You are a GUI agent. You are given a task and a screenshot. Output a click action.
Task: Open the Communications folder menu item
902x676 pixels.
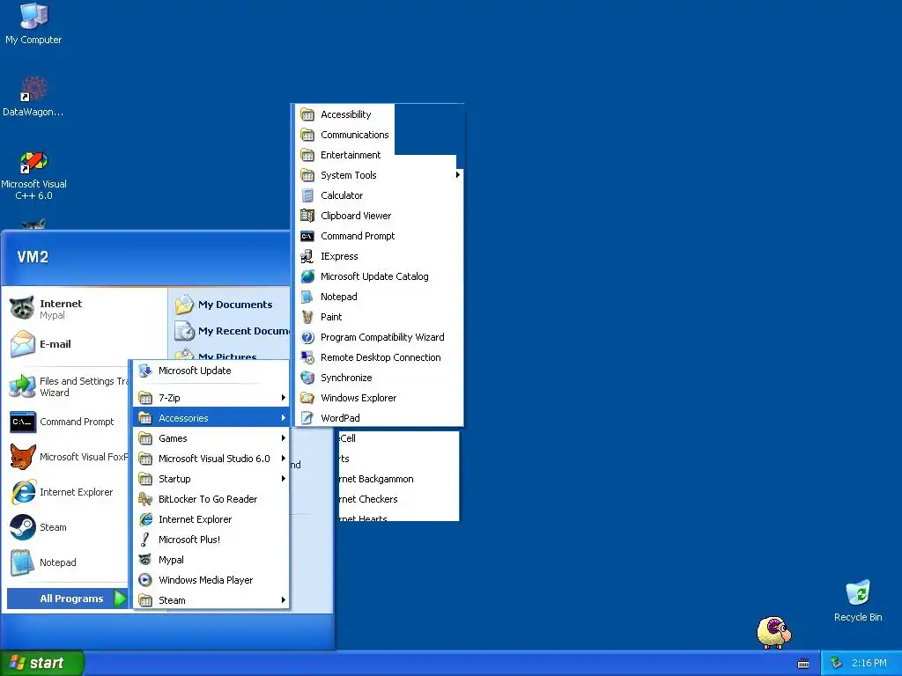(344, 135)
